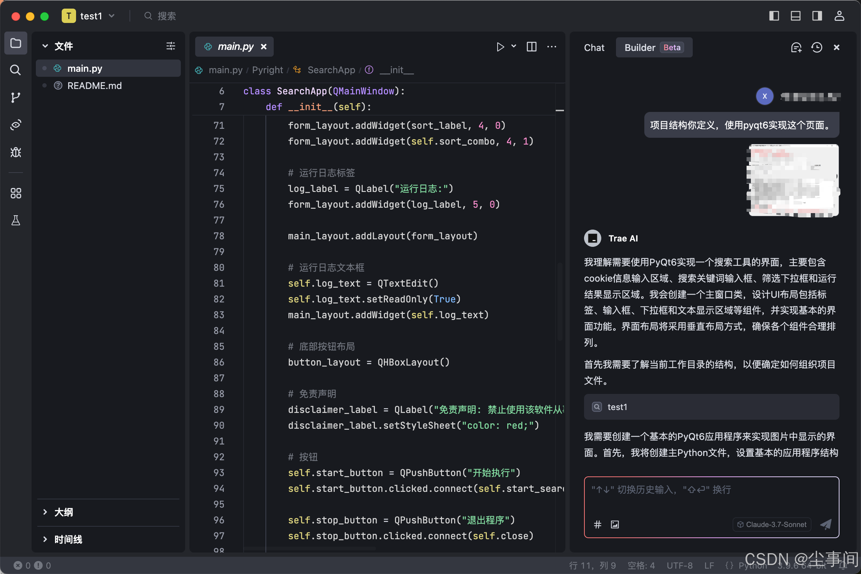Toggle the right AI sidebar layout
This screenshot has height=574, width=861.
pyautogui.click(x=817, y=16)
